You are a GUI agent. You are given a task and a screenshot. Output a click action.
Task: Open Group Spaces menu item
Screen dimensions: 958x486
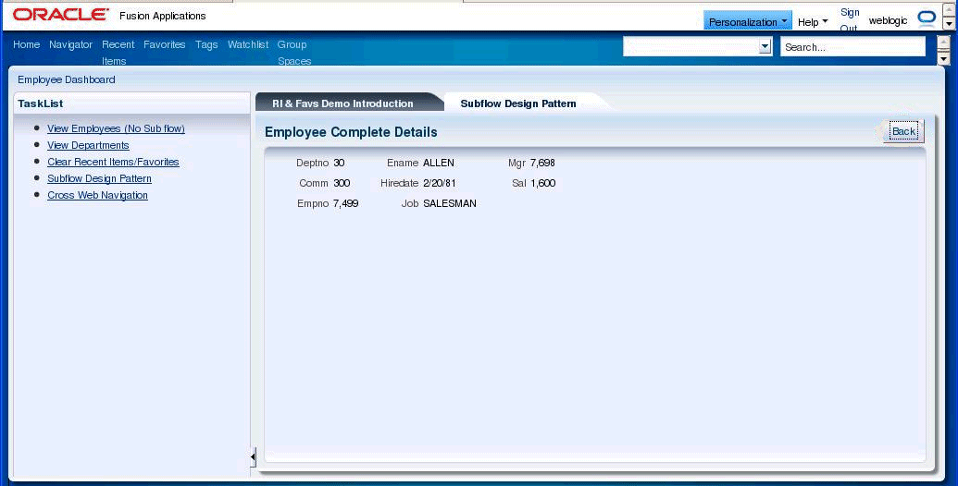coord(293,53)
